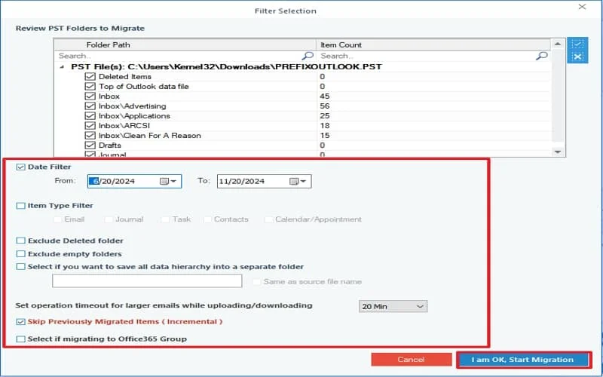Click the Inbox\Applications item count 25
Image resolution: width=603 pixels, height=377 pixels.
click(325, 116)
